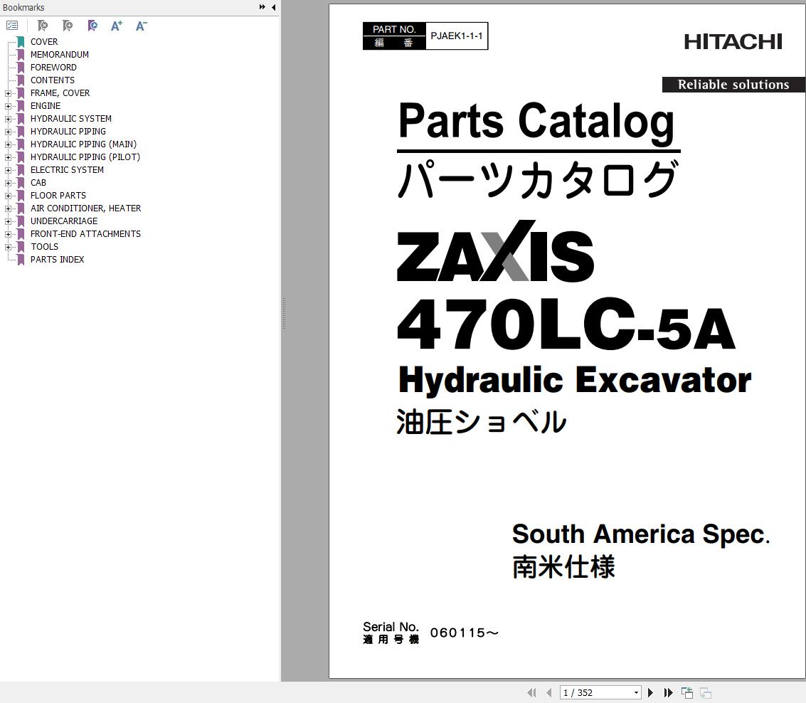Viewport: 806px width, 703px height.
Task: Select the AIR CONDITIONER, HEATER label
Action: pyautogui.click(x=85, y=208)
